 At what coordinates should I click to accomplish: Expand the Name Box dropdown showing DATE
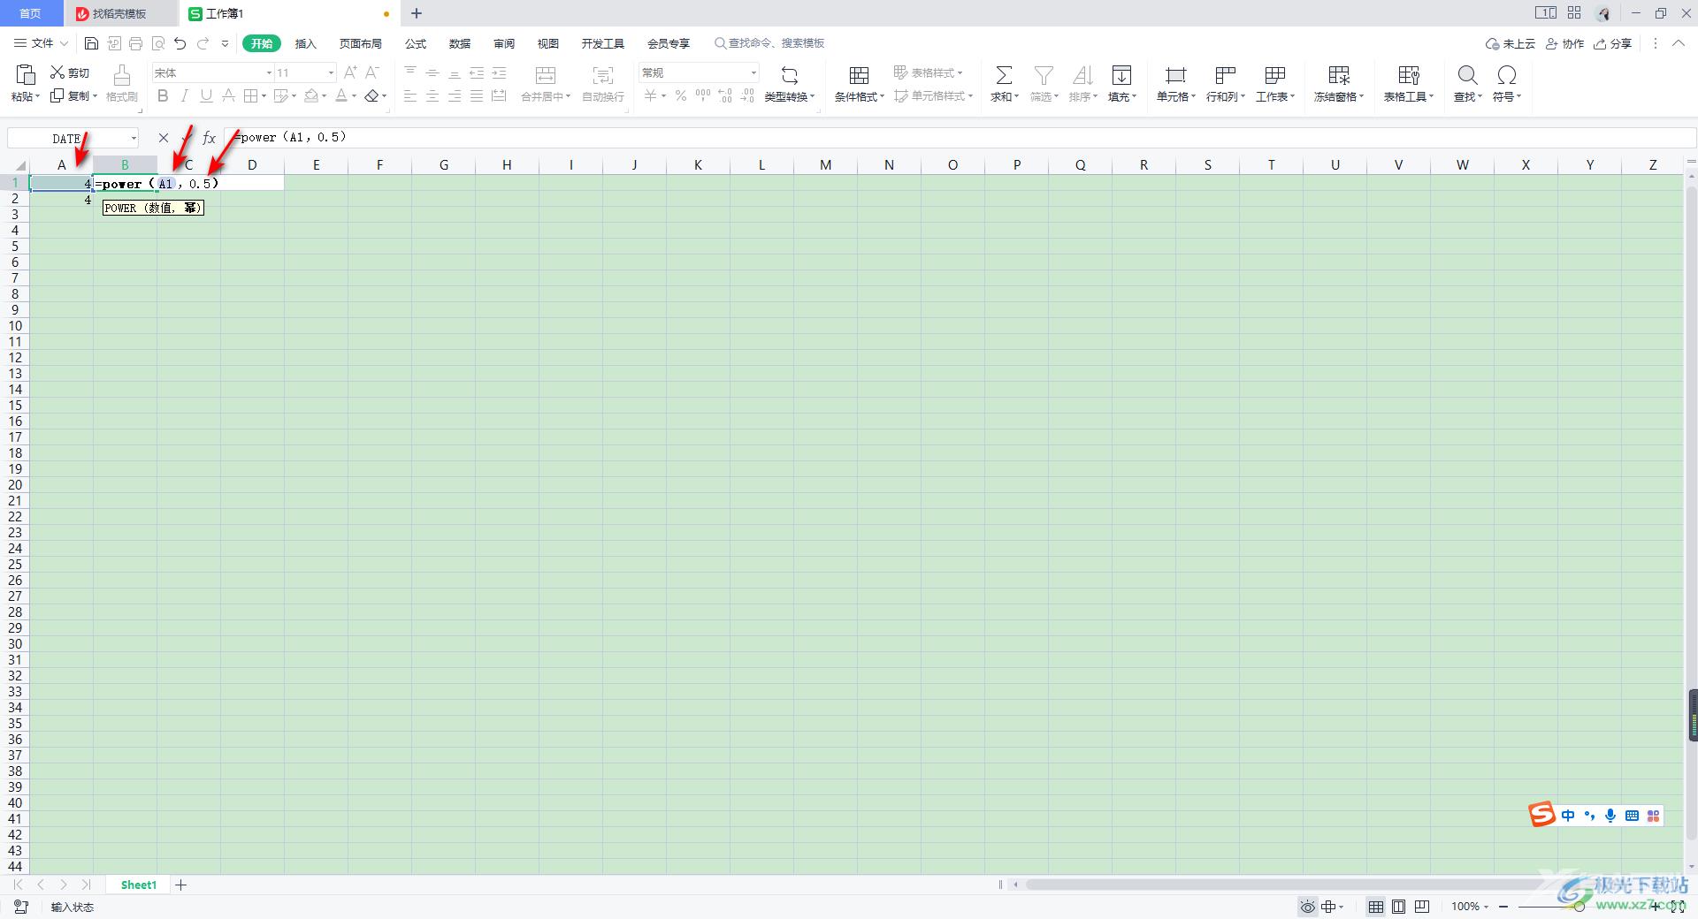[134, 138]
